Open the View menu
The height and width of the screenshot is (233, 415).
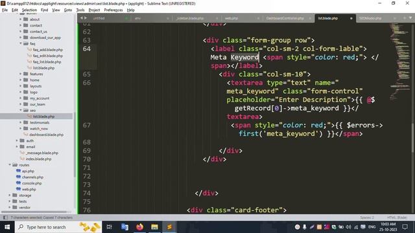(56, 10)
